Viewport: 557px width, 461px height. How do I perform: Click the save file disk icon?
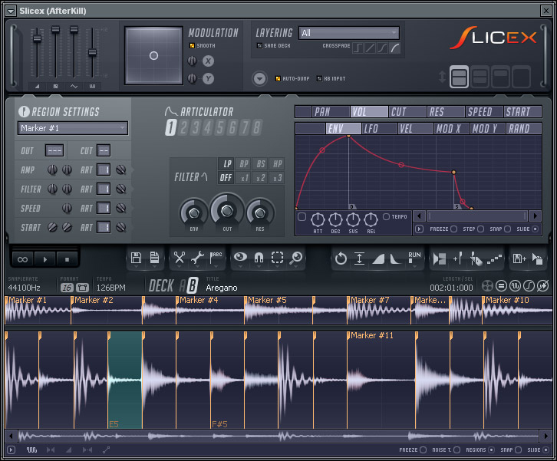coord(136,258)
